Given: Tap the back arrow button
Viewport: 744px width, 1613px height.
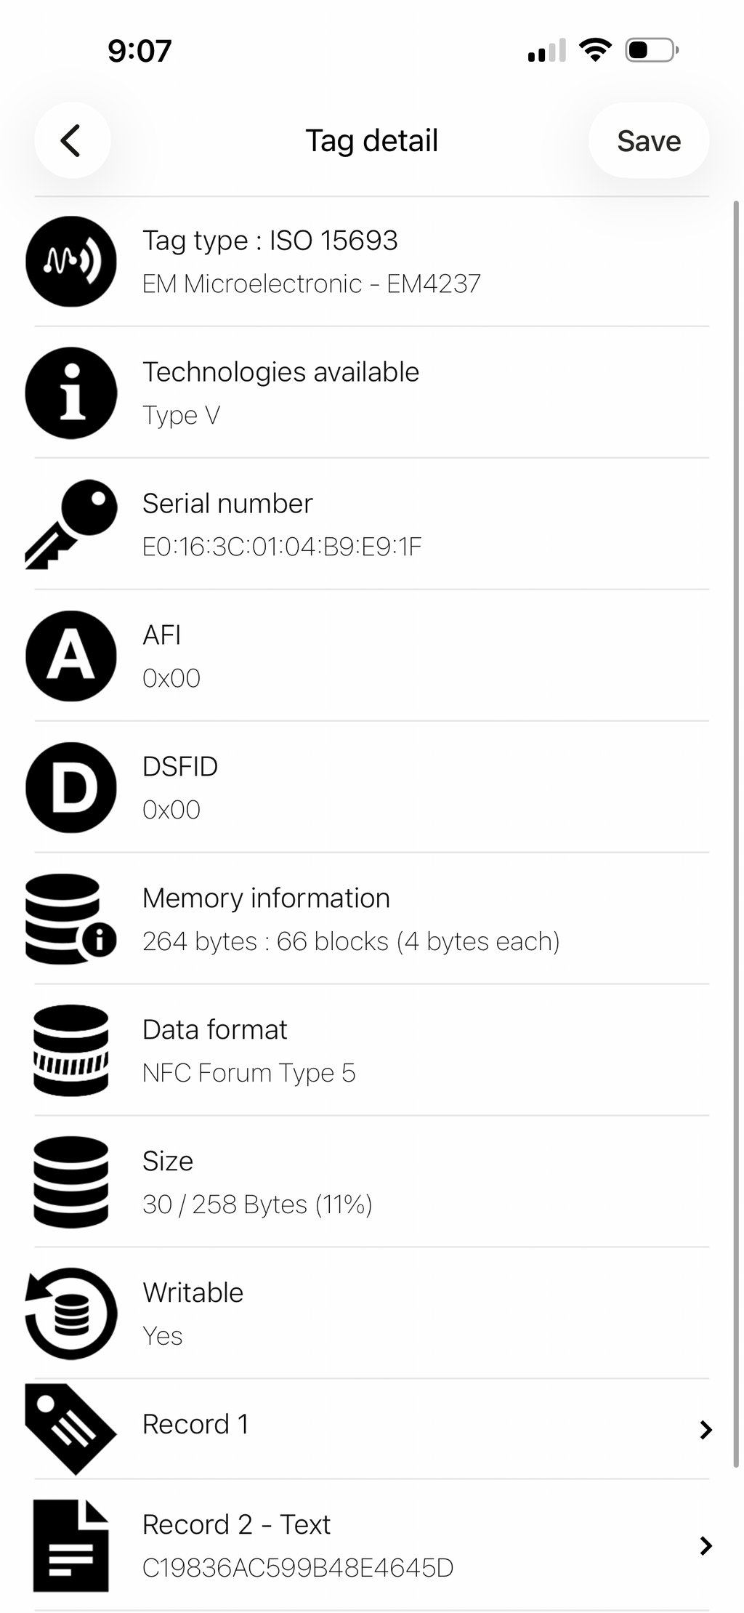Looking at the screenshot, I should coord(72,140).
